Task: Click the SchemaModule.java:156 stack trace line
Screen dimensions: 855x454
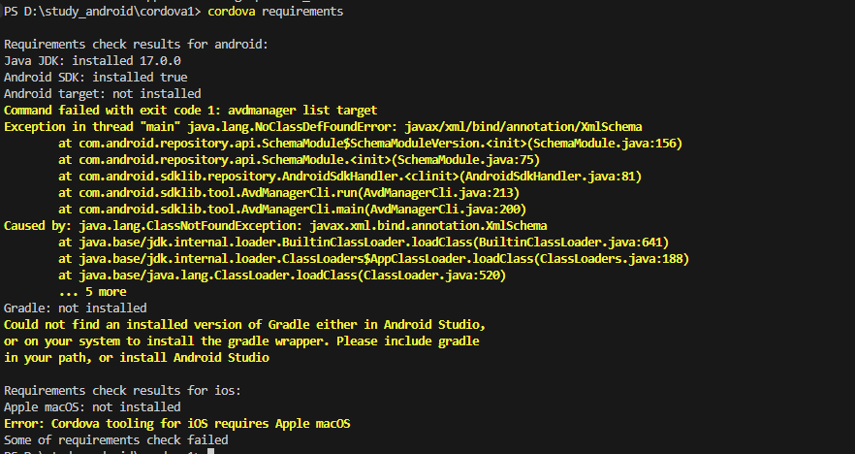Action: click(370, 144)
